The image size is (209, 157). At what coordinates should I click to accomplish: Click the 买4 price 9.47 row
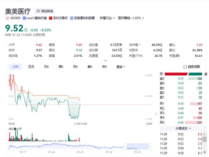[x=181, y=118]
